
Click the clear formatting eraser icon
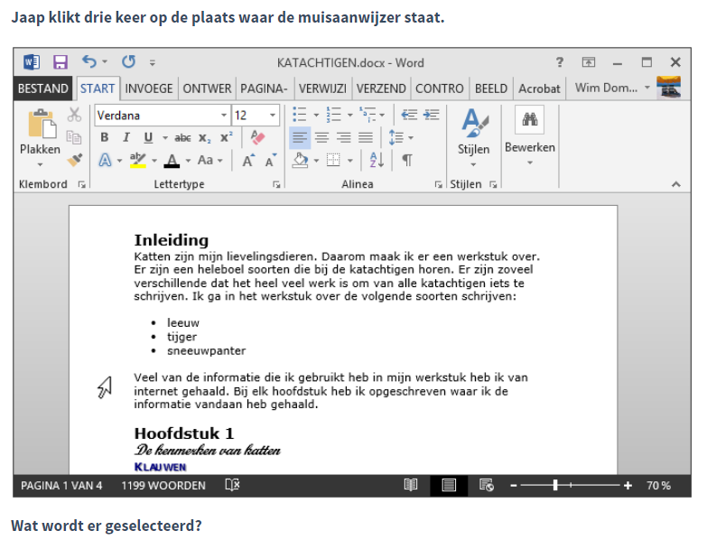(258, 137)
